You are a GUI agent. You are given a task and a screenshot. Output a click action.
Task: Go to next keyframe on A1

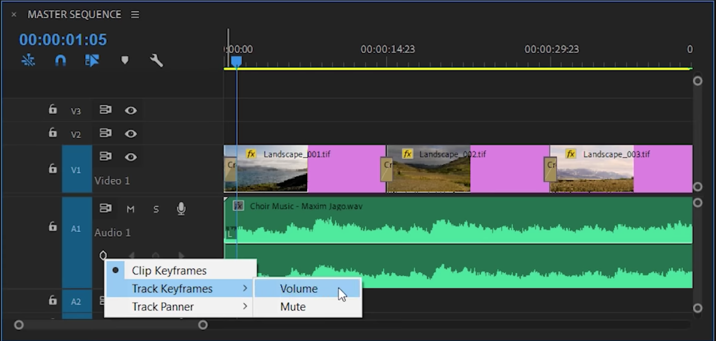point(181,255)
